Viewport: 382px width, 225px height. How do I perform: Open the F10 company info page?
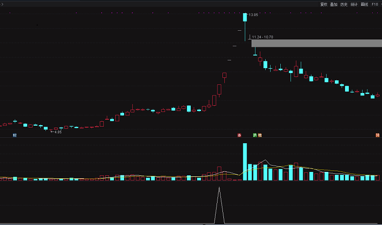pyautogui.click(x=375, y=4)
